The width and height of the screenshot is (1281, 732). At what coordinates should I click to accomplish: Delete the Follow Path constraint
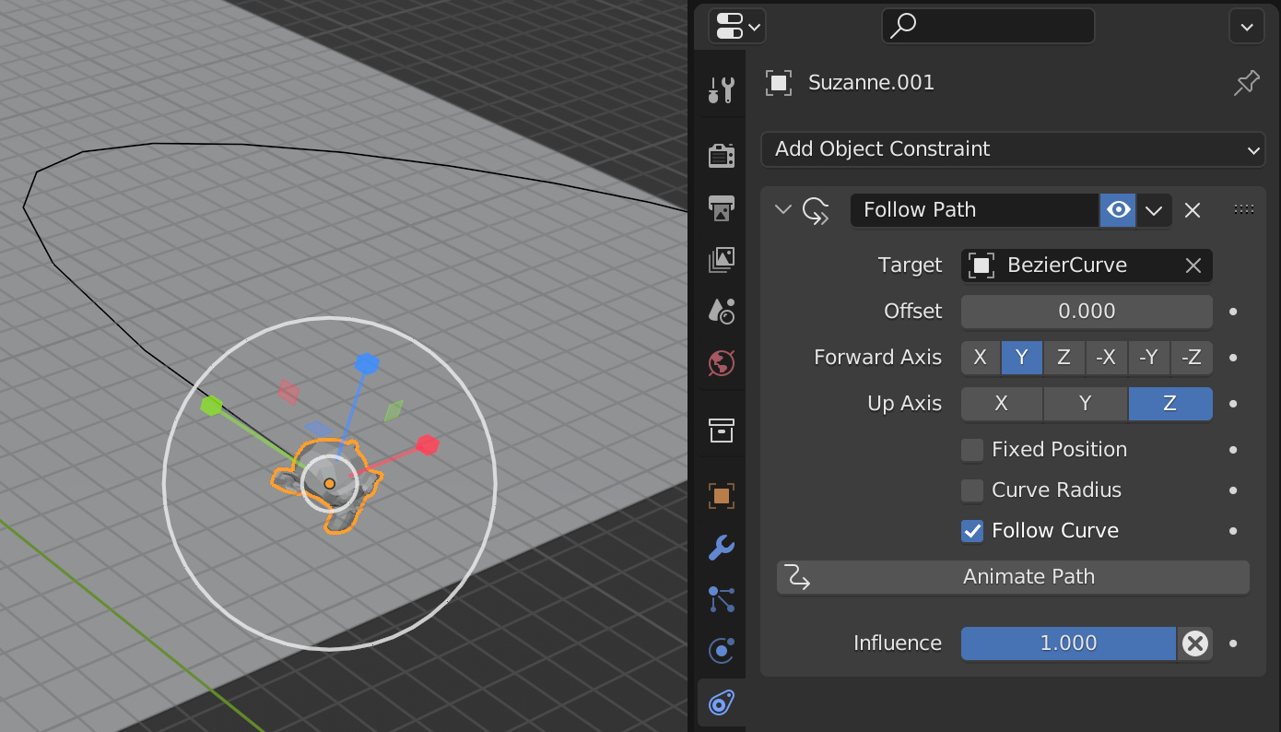[x=1193, y=210]
